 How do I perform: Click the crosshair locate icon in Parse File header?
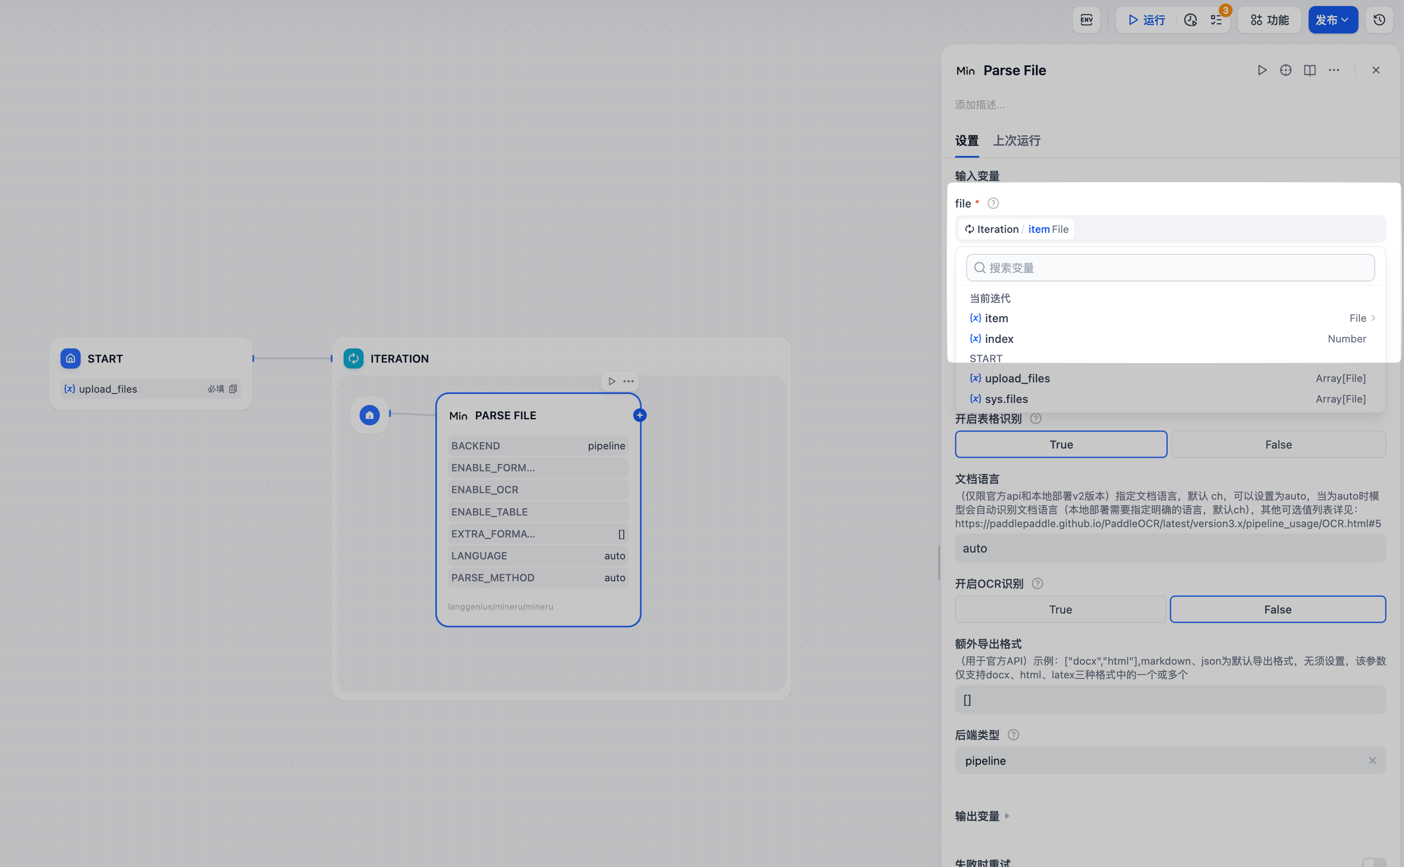tap(1285, 70)
